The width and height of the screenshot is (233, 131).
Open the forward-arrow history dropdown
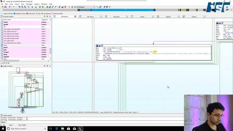(x=16, y=7)
